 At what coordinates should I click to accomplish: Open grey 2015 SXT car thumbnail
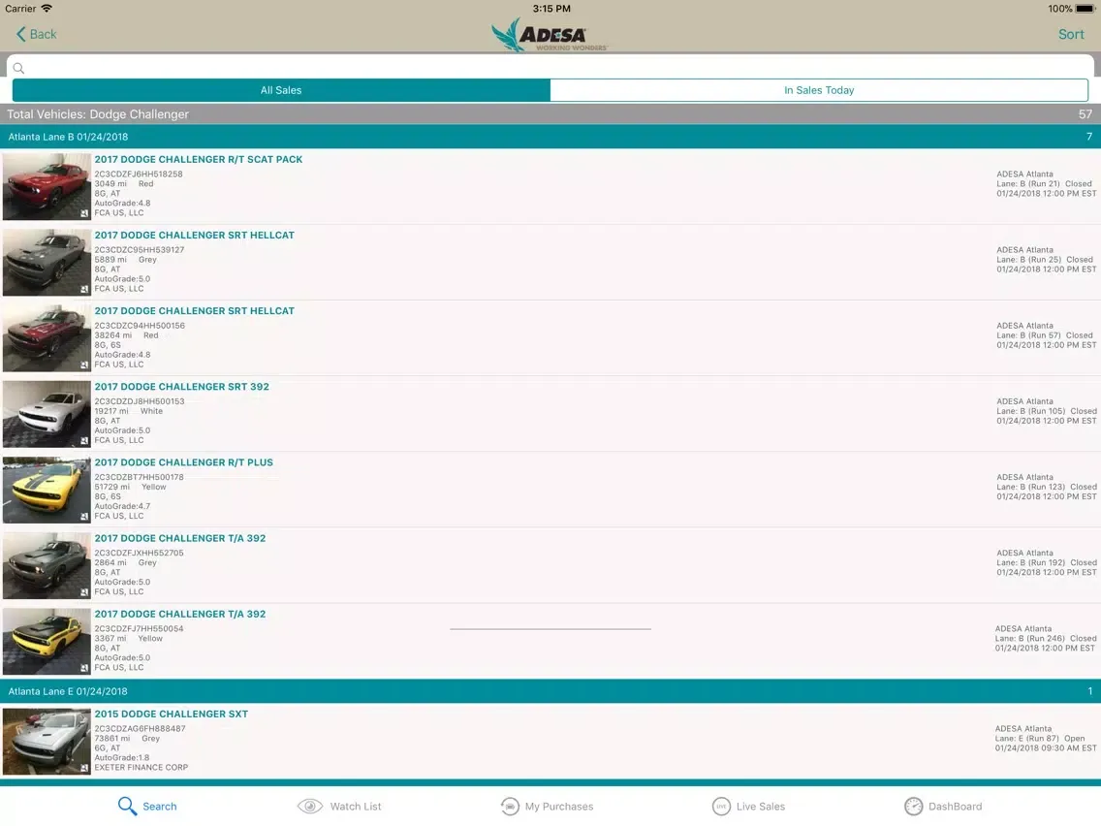[x=47, y=742]
